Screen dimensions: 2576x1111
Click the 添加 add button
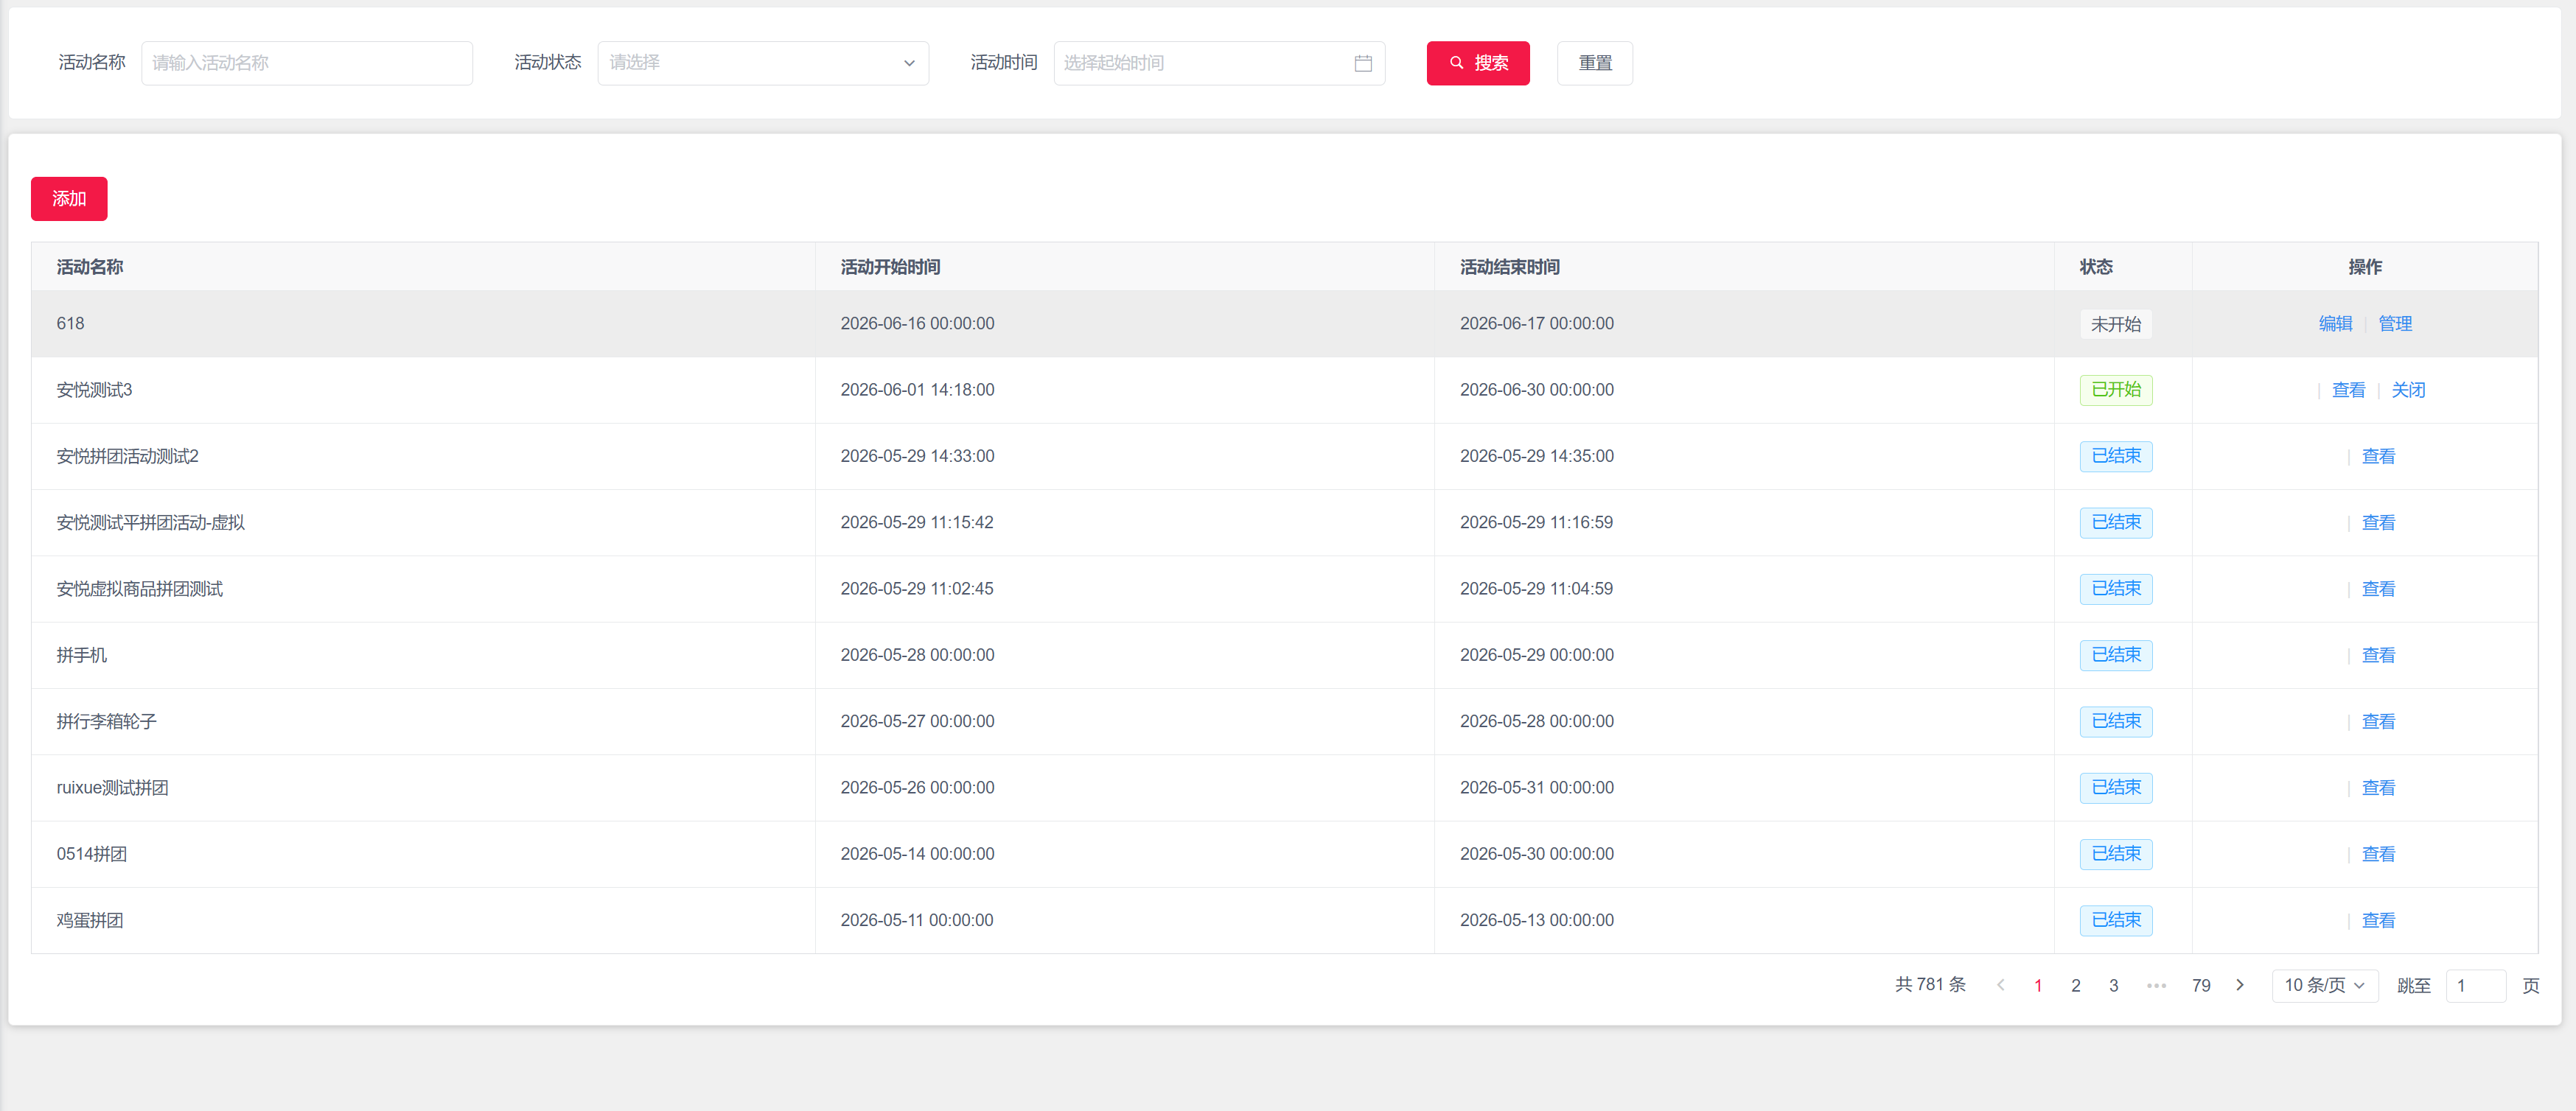click(x=69, y=198)
